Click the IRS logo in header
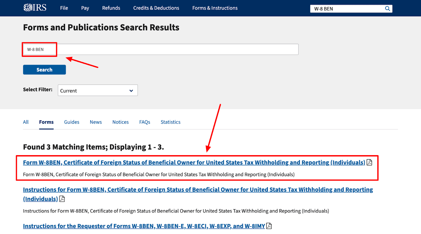Image resolution: width=421 pixels, height=234 pixels. tap(35, 8)
